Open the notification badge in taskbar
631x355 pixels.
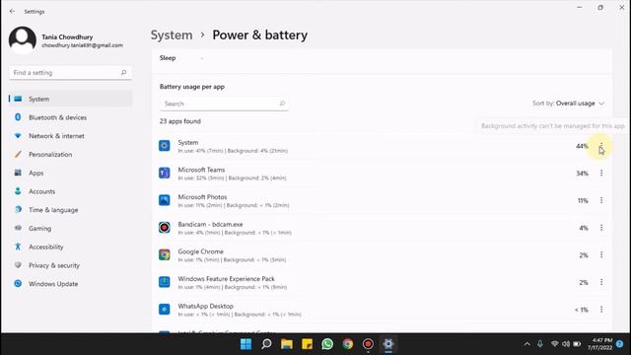(x=620, y=344)
